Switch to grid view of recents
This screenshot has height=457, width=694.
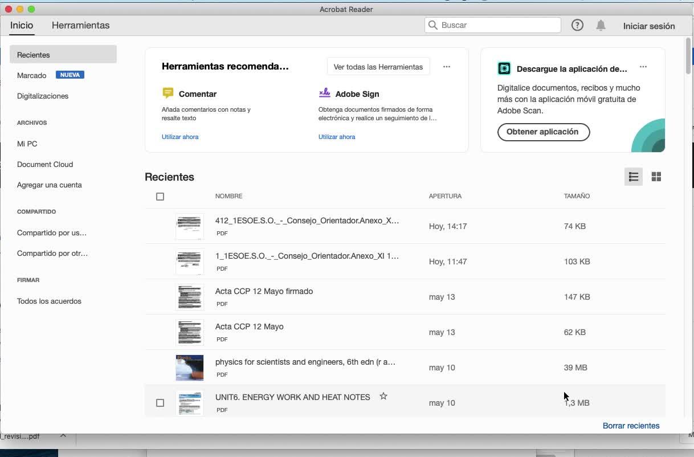click(656, 177)
